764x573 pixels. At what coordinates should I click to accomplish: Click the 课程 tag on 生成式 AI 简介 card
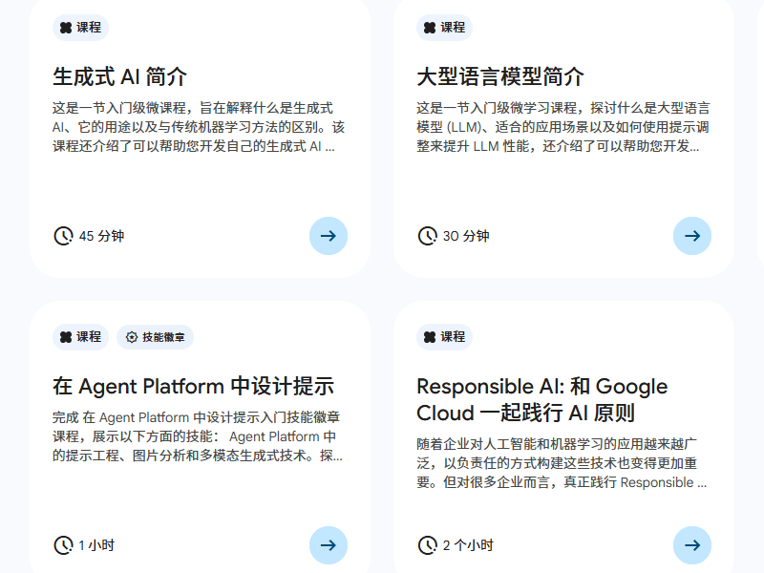80,28
